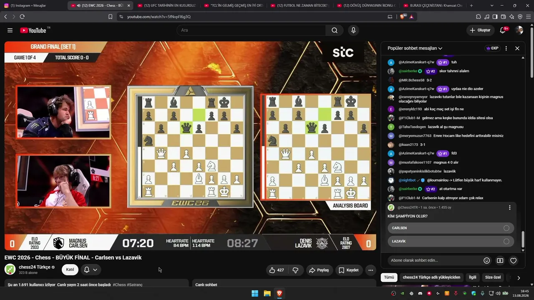Open a new browser tab
The height and width of the screenshot is (300, 534).
point(471,5)
